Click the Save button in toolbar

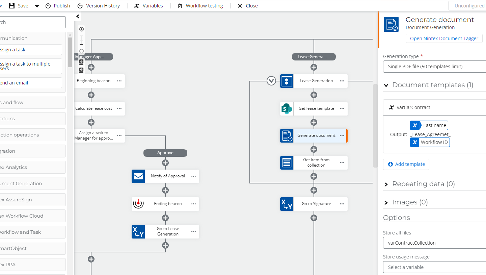coord(19,6)
